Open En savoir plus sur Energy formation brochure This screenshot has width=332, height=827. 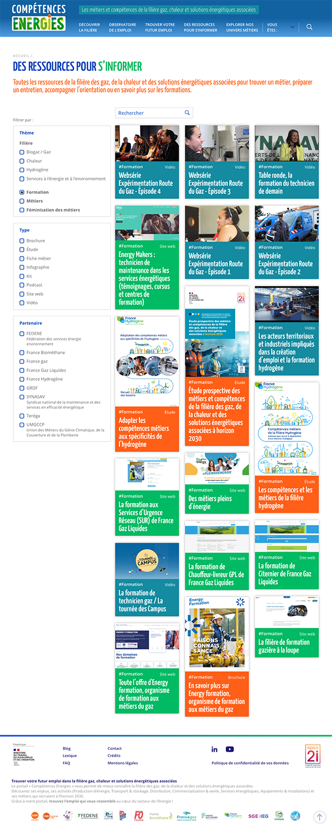(217, 656)
